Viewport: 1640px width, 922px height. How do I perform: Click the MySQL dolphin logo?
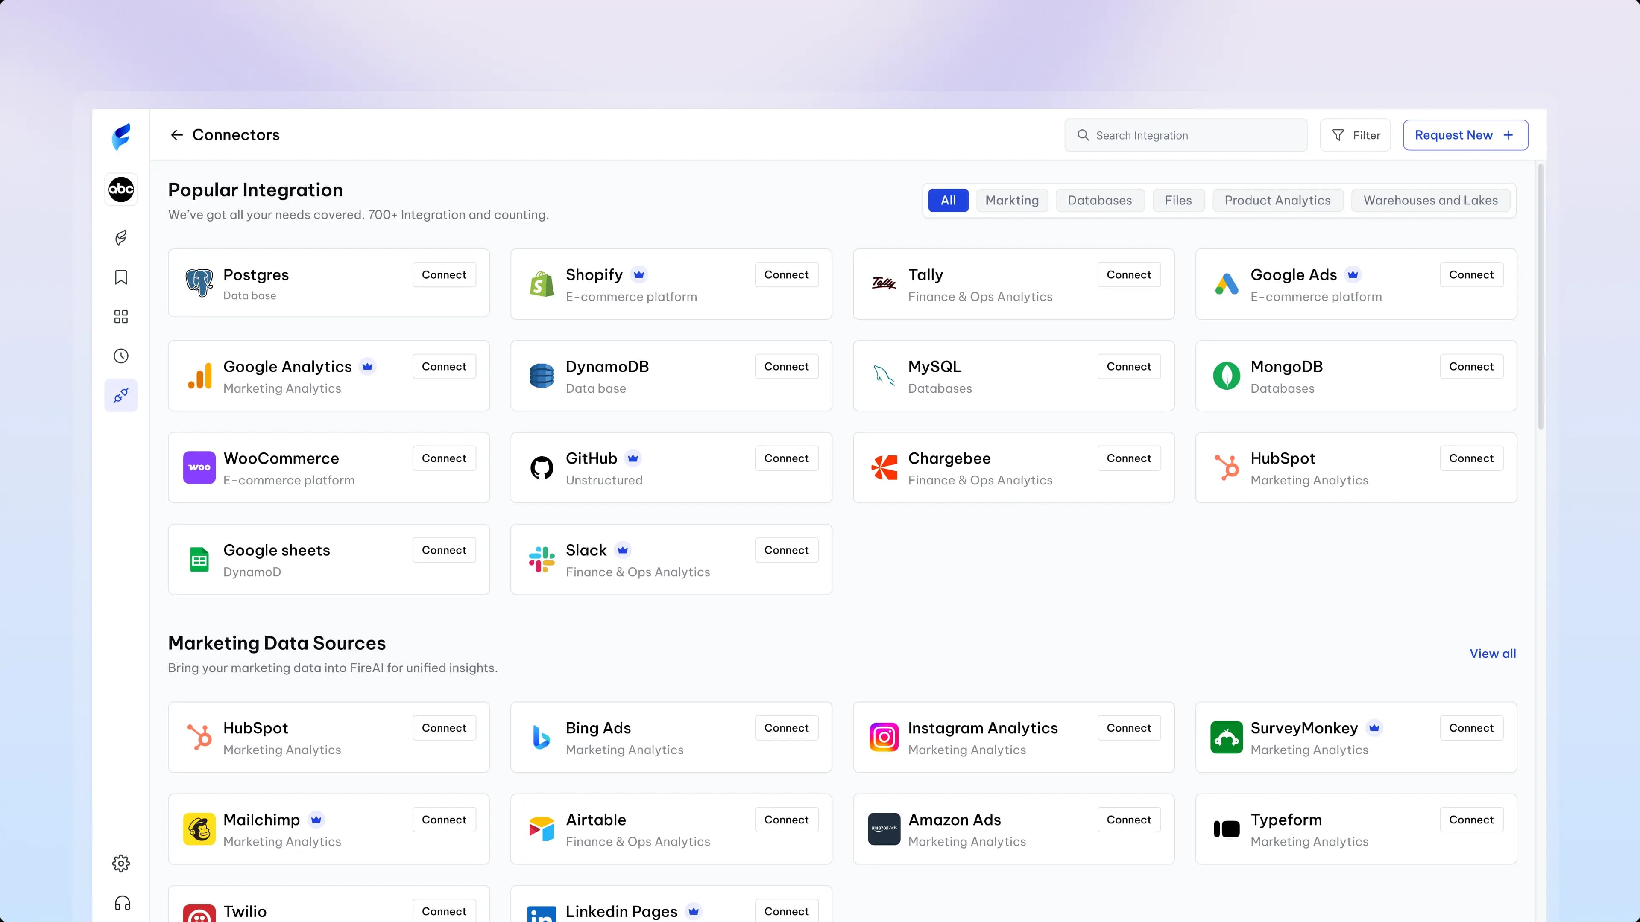(x=884, y=376)
